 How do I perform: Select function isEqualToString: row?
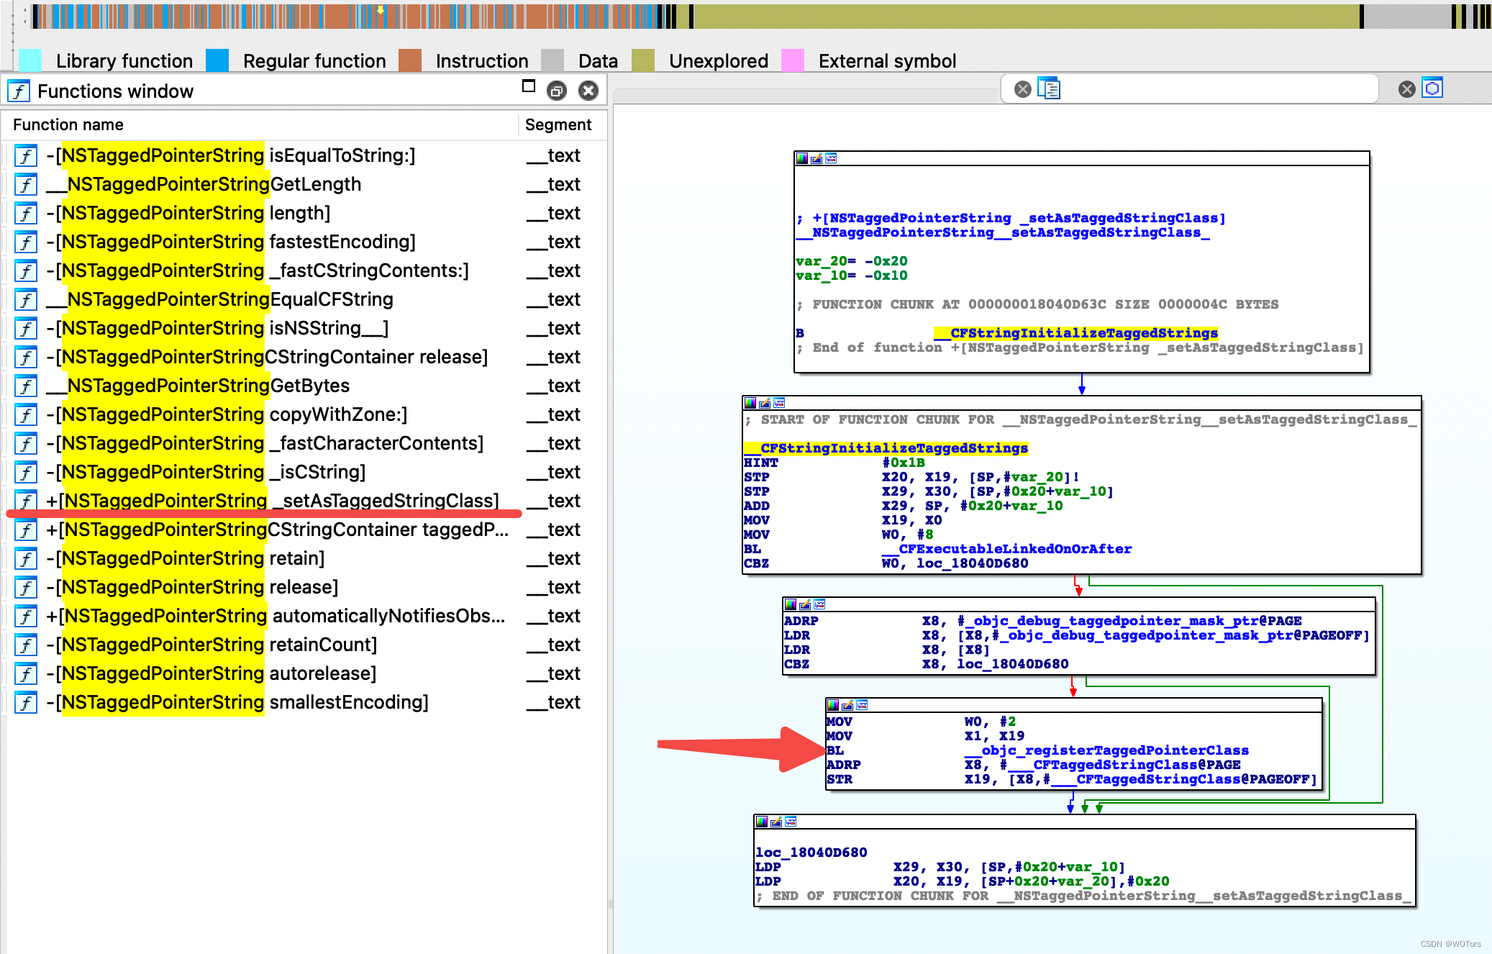coord(305,155)
